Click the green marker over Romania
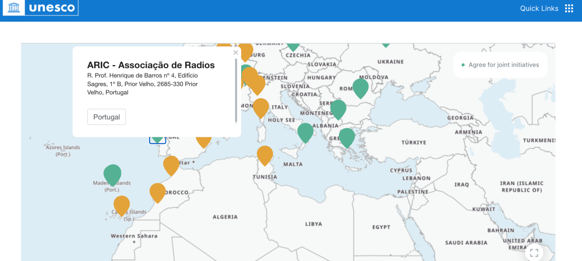 (360, 87)
